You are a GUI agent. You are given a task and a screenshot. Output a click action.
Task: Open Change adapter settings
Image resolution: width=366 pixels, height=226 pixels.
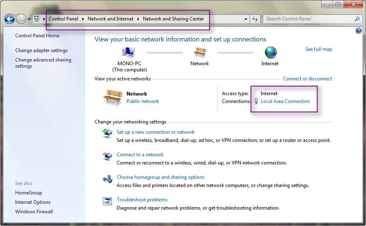pos(41,50)
